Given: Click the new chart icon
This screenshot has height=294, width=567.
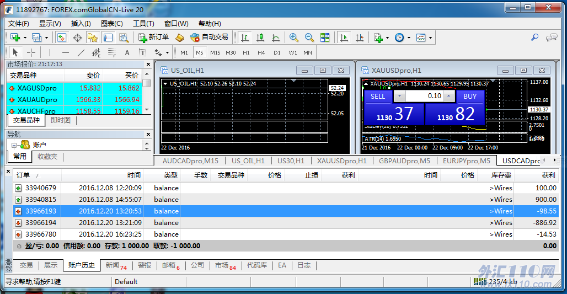Looking at the screenshot, I should [15, 38].
